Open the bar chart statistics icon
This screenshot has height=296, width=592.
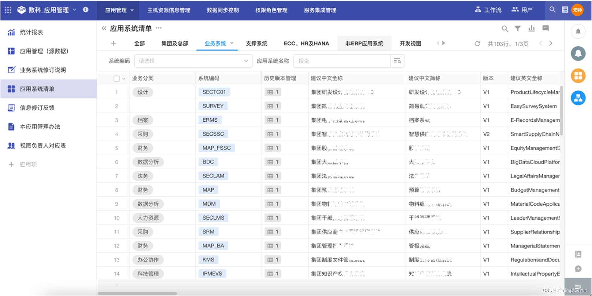click(531, 28)
